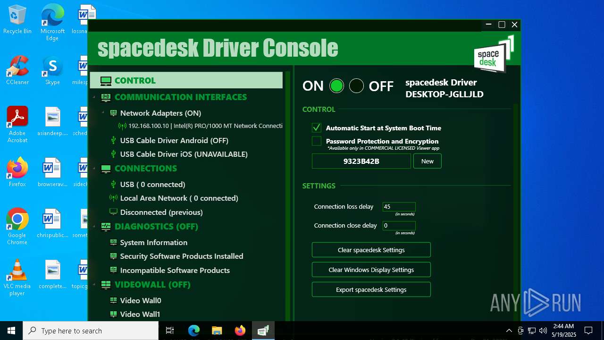Select Security Software Products Installed entry
The width and height of the screenshot is (604, 340).
point(182,256)
